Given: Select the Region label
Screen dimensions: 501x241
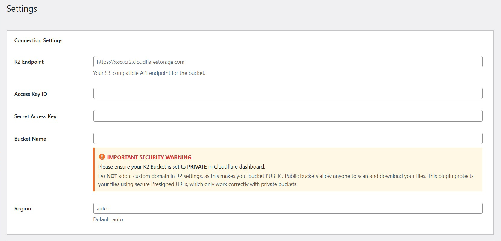Looking at the screenshot, I should pyautogui.click(x=23, y=208).
